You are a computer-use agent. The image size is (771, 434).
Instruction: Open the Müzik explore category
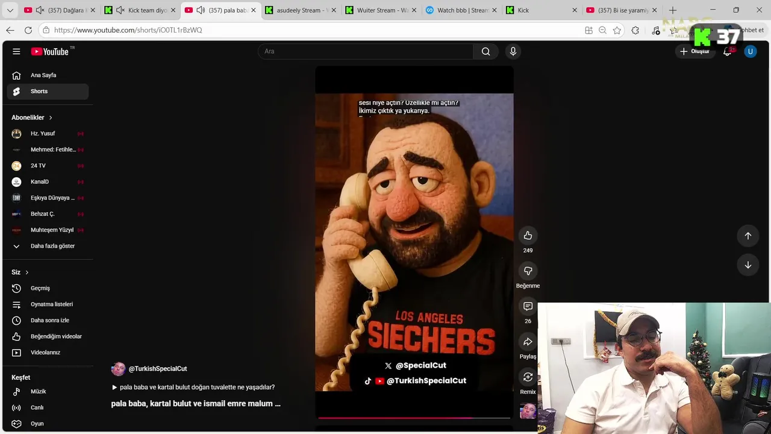[x=48, y=391]
